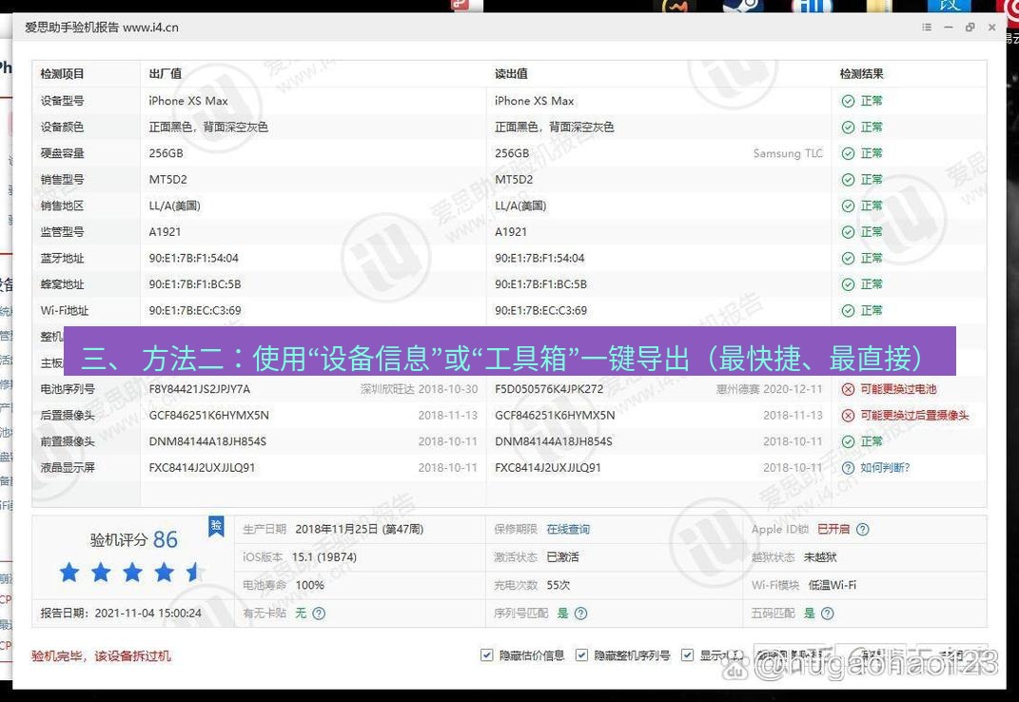
Task: Click the red 已开启 Apple ID lock link
Action: click(x=835, y=529)
